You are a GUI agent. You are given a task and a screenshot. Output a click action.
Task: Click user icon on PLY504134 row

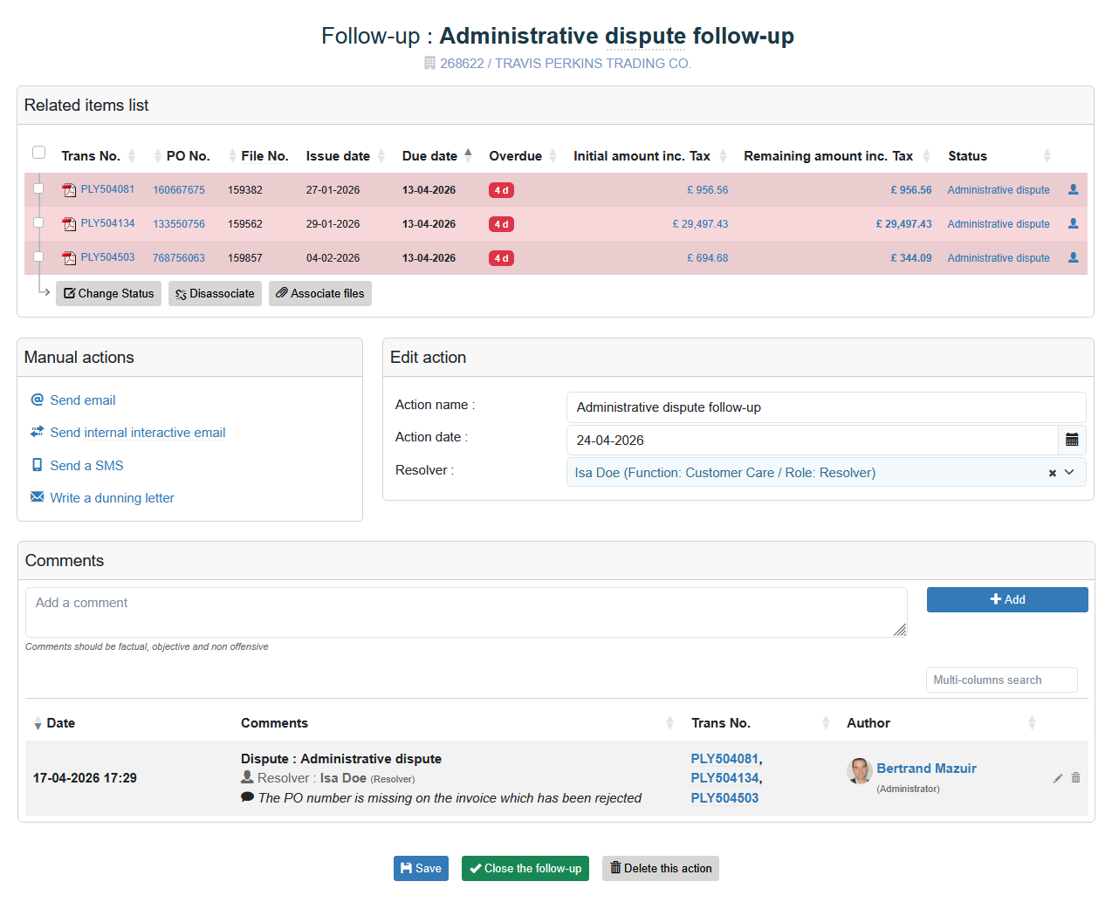[x=1073, y=224]
